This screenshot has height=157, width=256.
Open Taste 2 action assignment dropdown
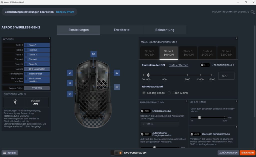pyautogui.click(x=37, y=50)
